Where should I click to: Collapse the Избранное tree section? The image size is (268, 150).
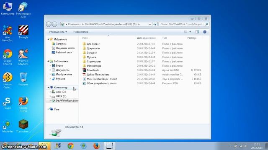(48, 39)
